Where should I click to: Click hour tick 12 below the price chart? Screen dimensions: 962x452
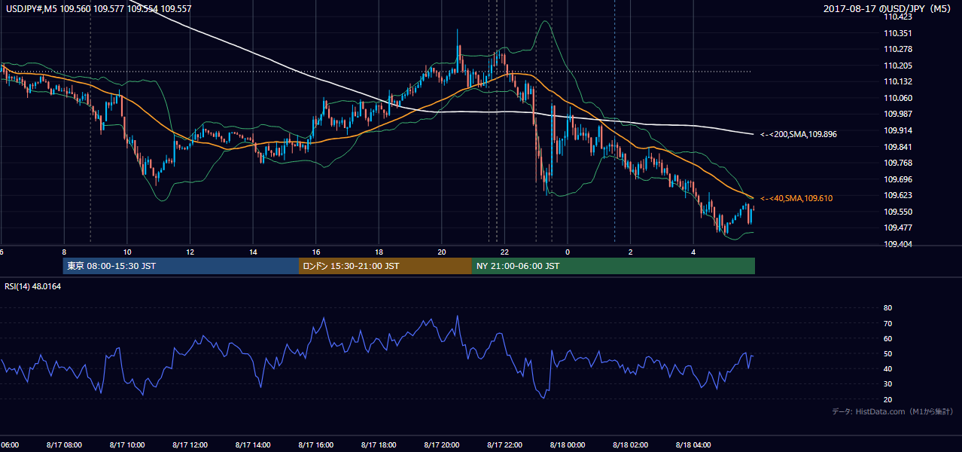tap(190, 252)
